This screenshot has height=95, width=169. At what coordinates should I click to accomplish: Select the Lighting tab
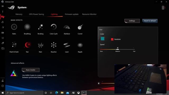(x=54, y=14)
